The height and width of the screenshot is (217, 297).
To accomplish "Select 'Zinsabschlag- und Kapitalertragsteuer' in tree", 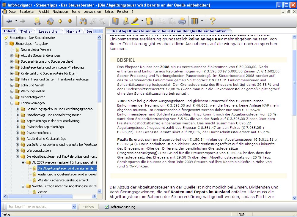I will (x=54, y=115).
